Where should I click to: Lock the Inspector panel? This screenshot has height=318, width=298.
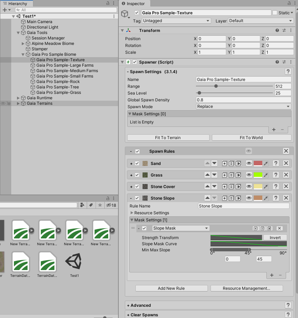tap(289, 3)
